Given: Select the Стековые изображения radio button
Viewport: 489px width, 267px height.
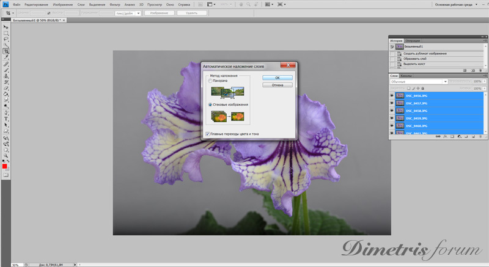Looking at the screenshot, I should click(x=210, y=104).
